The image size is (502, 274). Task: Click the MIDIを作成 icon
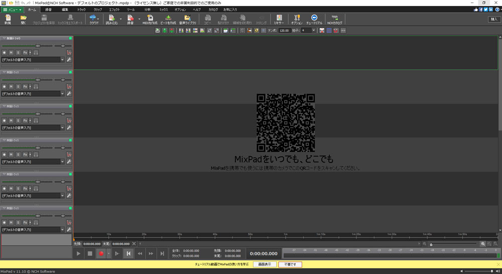(x=150, y=19)
